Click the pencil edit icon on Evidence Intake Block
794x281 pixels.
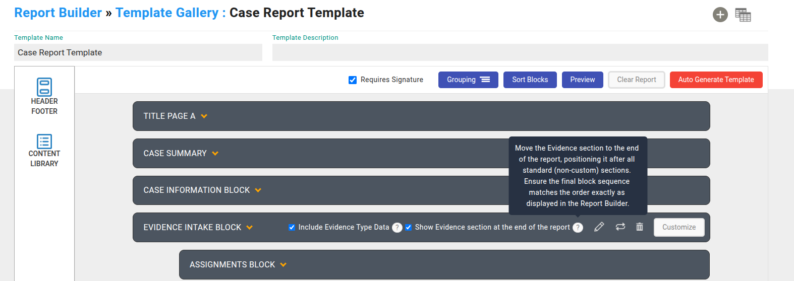coord(599,227)
